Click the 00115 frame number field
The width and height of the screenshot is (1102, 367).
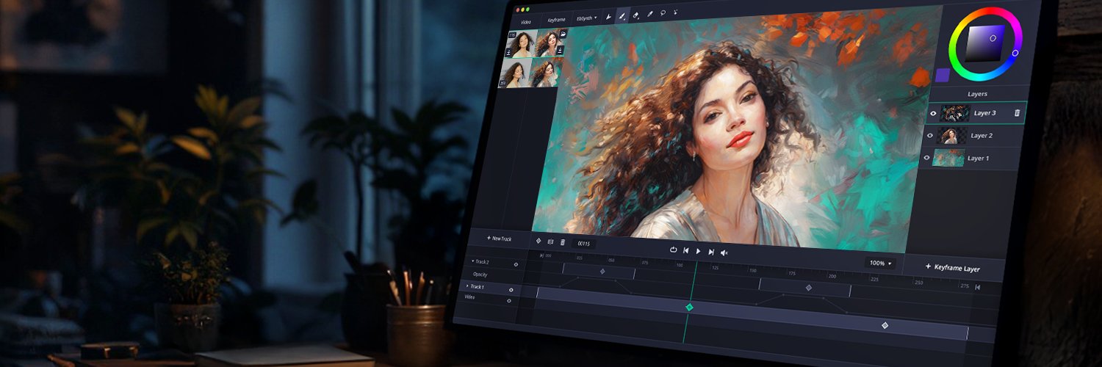(x=585, y=244)
